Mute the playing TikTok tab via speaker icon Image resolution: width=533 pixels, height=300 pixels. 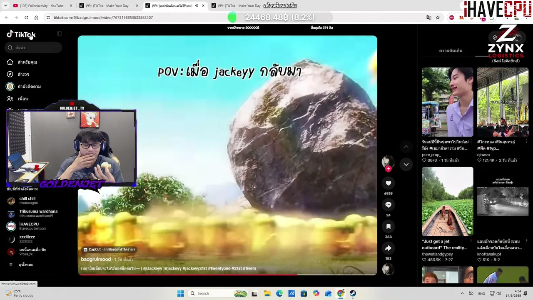197,6
